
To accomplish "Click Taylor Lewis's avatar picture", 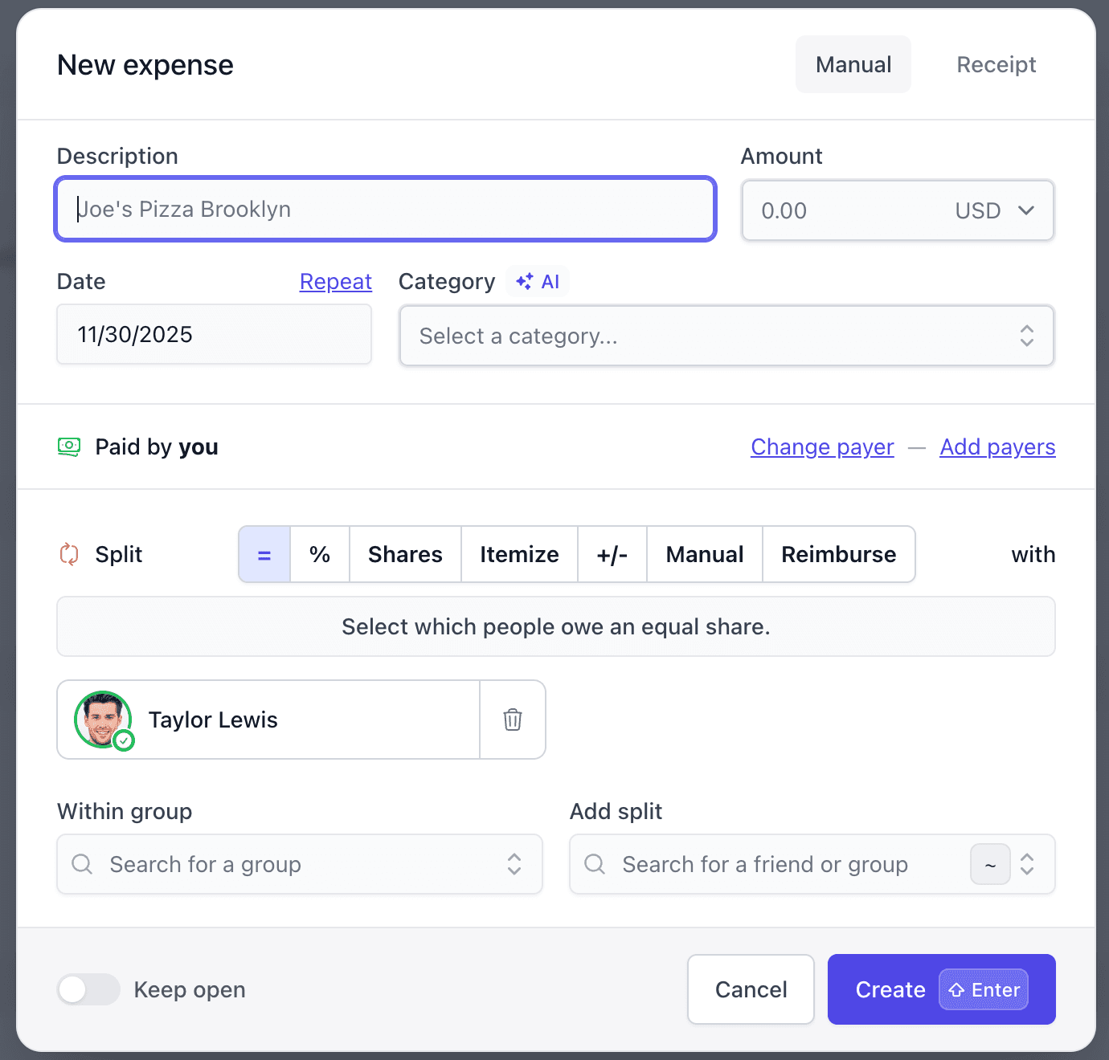I will click(x=102, y=719).
